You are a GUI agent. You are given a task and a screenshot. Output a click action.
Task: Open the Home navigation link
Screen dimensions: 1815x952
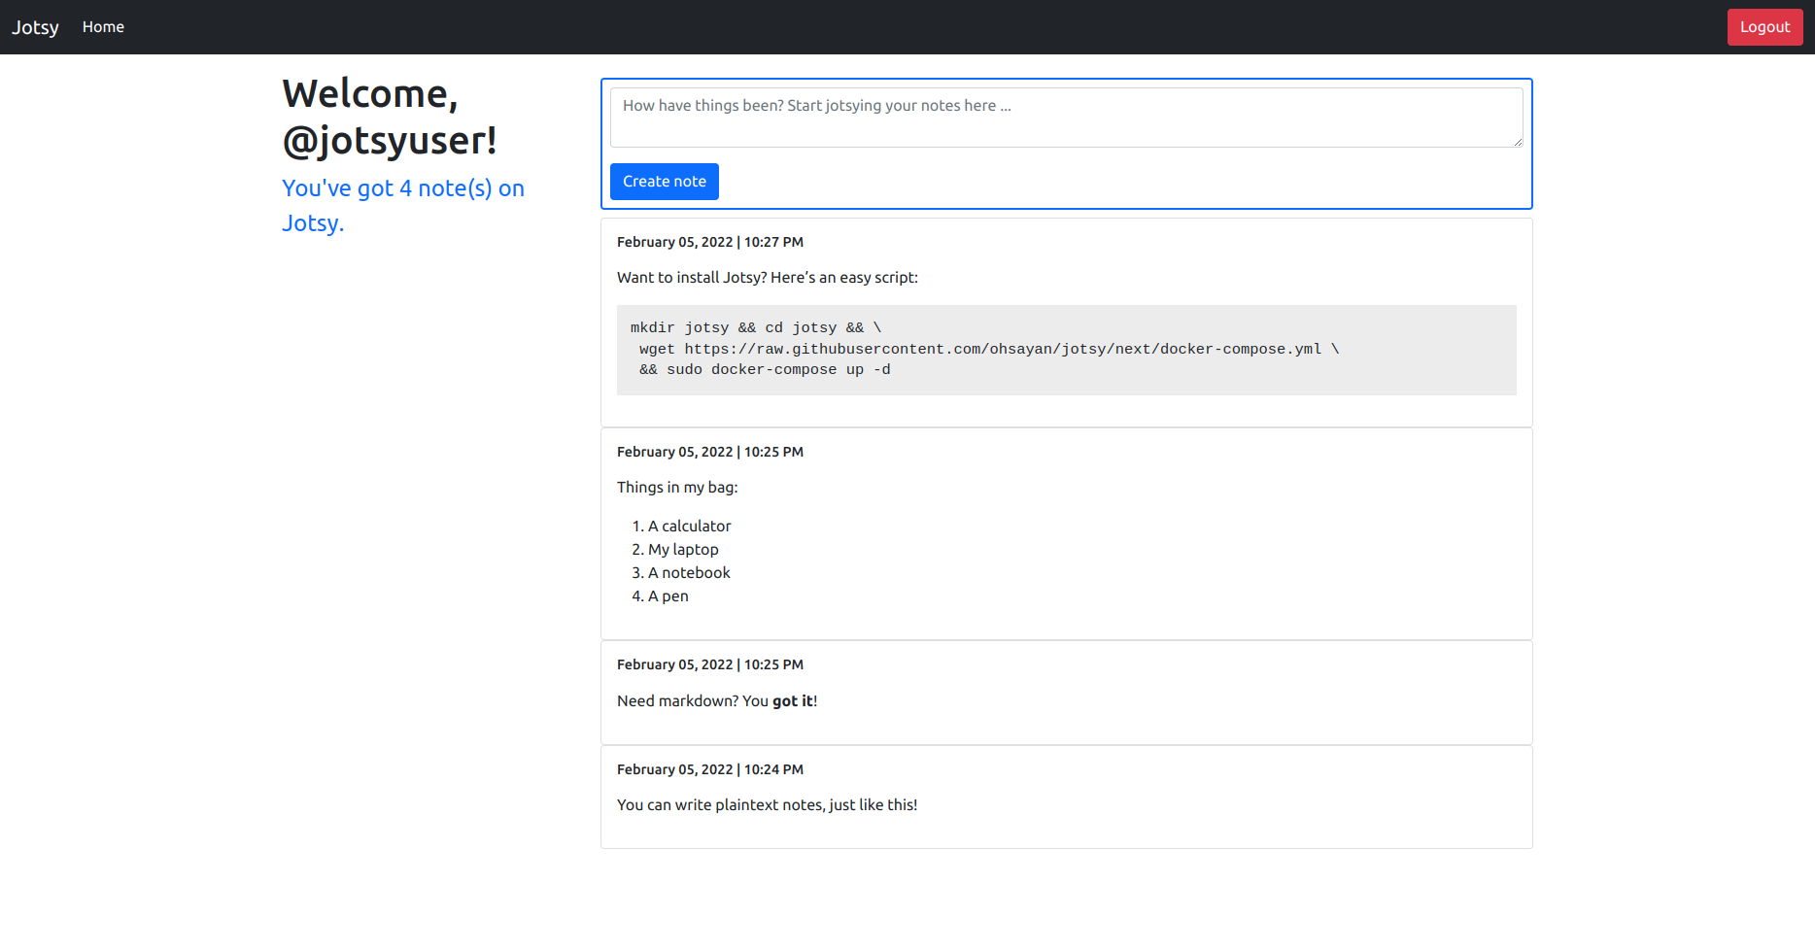[x=103, y=27]
